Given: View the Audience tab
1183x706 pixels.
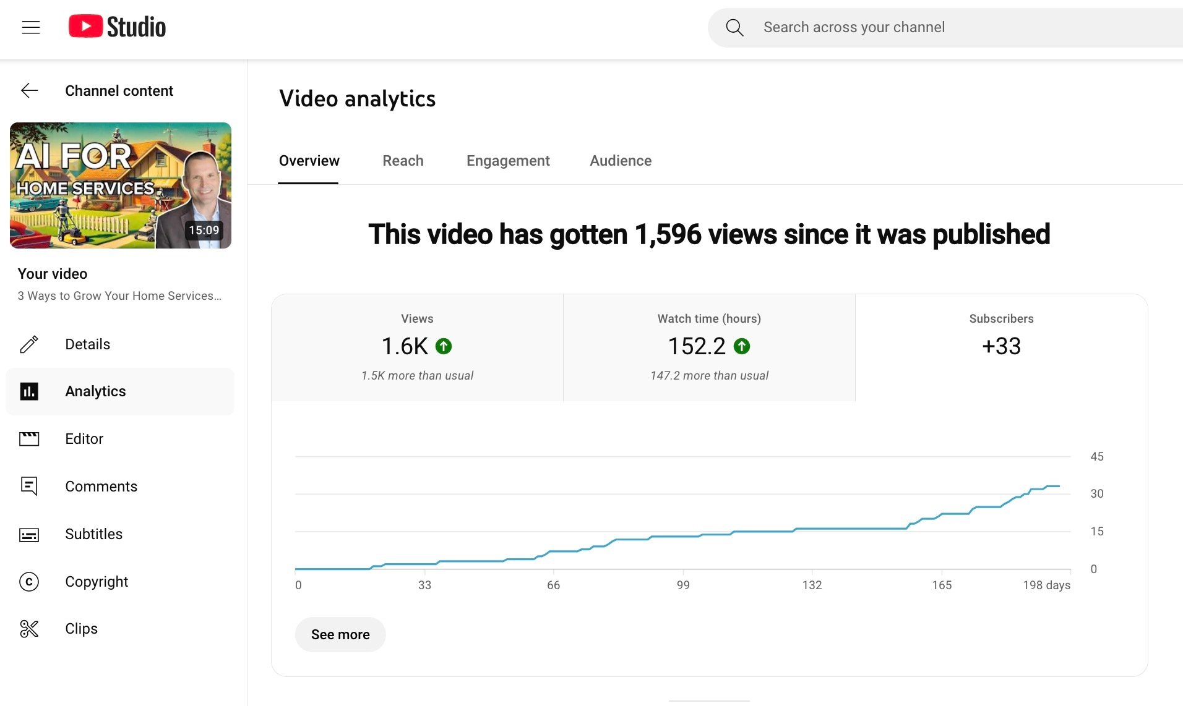Looking at the screenshot, I should (x=620, y=161).
